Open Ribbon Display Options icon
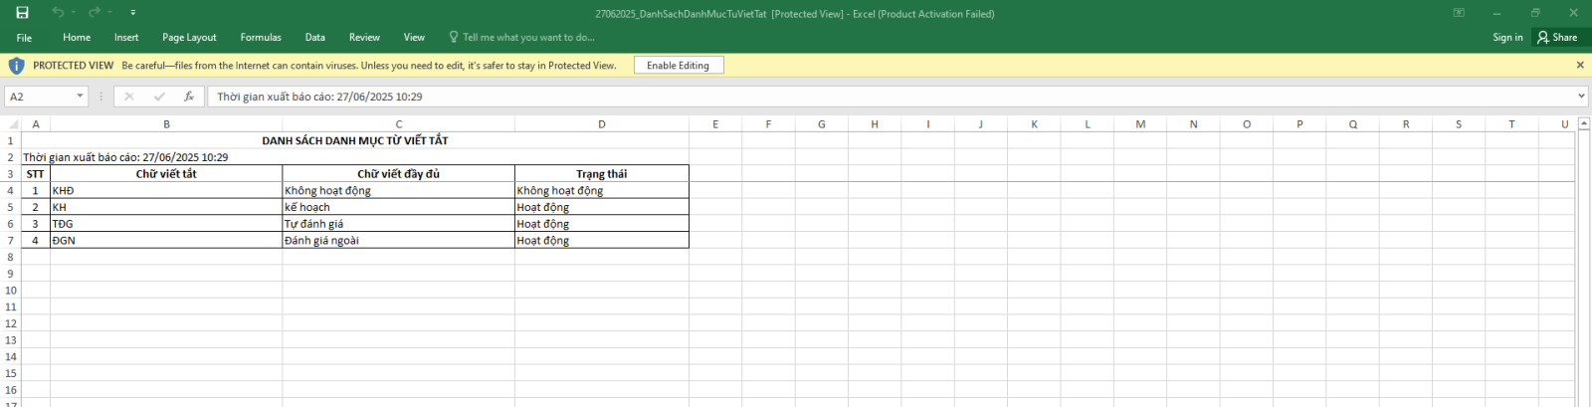The width and height of the screenshot is (1592, 407). point(1459,13)
